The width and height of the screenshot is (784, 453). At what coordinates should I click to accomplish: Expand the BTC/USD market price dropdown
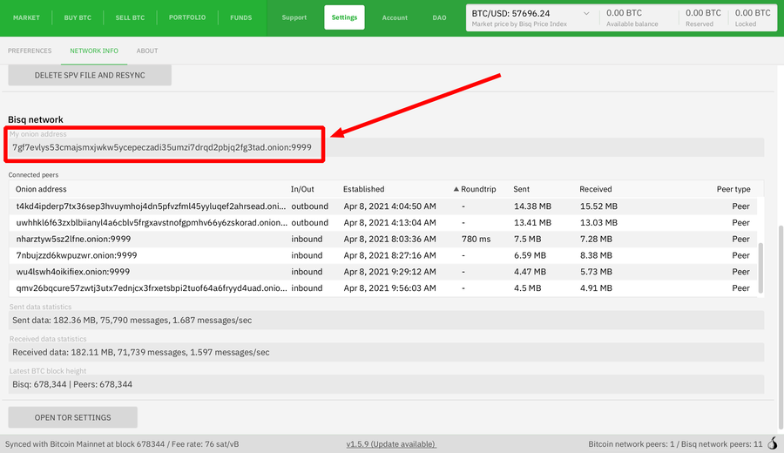[x=585, y=14]
